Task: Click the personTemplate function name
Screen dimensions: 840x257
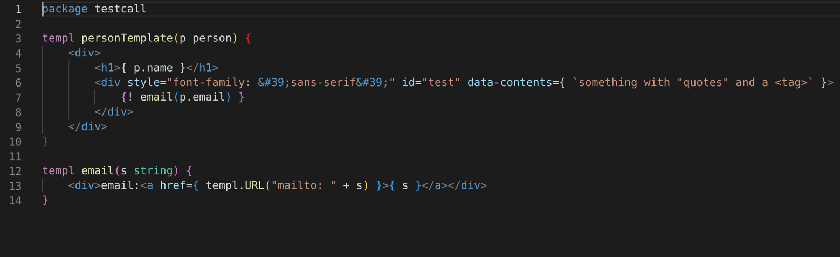Action: (x=127, y=39)
